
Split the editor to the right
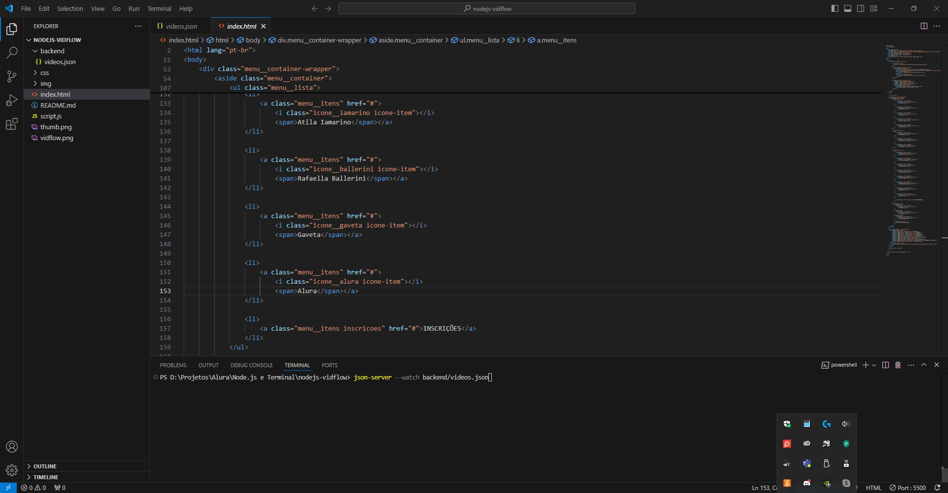(x=924, y=26)
